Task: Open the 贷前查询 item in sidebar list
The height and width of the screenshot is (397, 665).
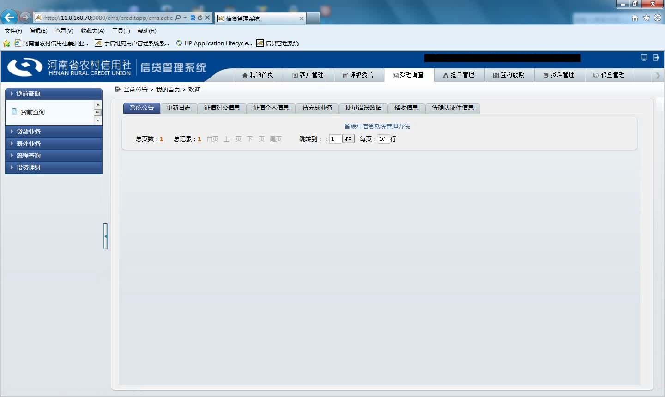Action: click(33, 112)
